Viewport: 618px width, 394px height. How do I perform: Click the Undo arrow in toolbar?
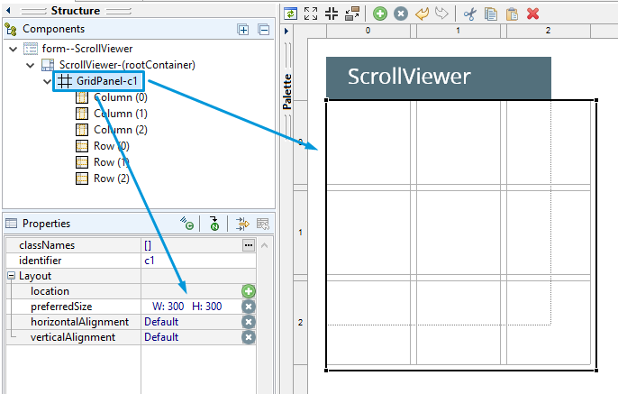tap(422, 14)
